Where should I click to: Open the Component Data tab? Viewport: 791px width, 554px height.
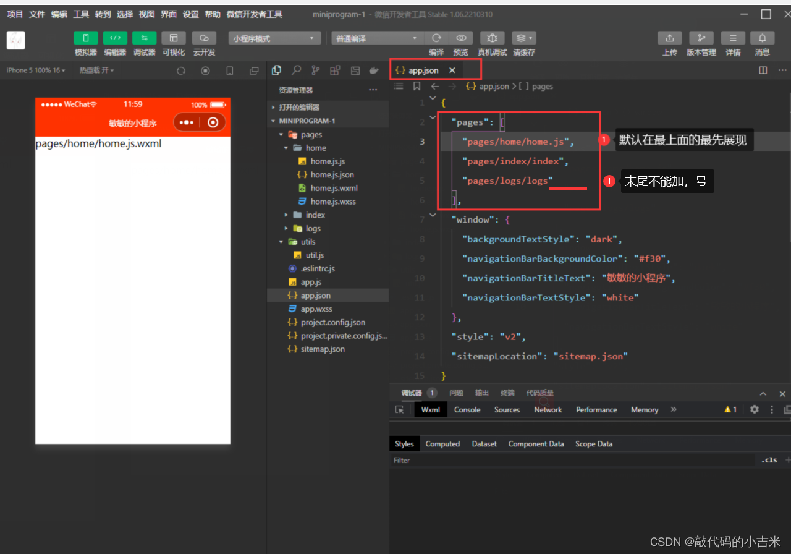536,444
